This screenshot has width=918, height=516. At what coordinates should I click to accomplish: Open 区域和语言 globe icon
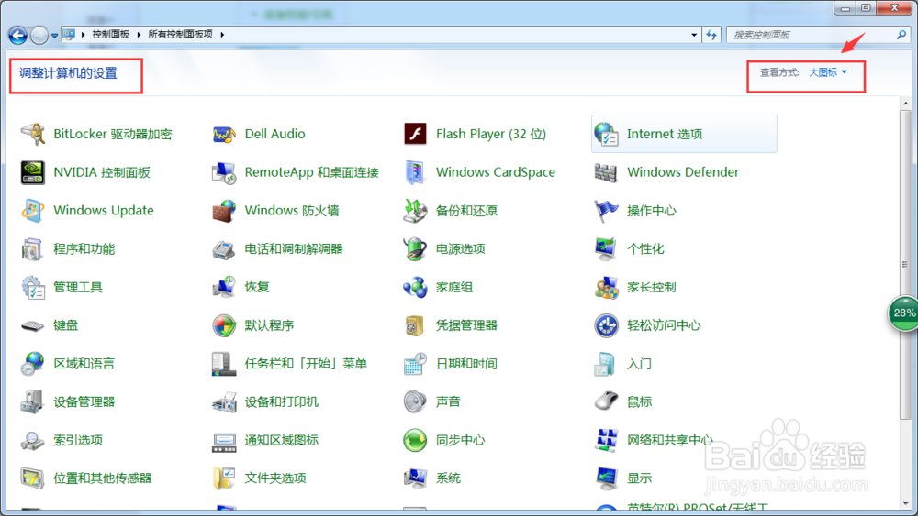pyautogui.click(x=33, y=364)
